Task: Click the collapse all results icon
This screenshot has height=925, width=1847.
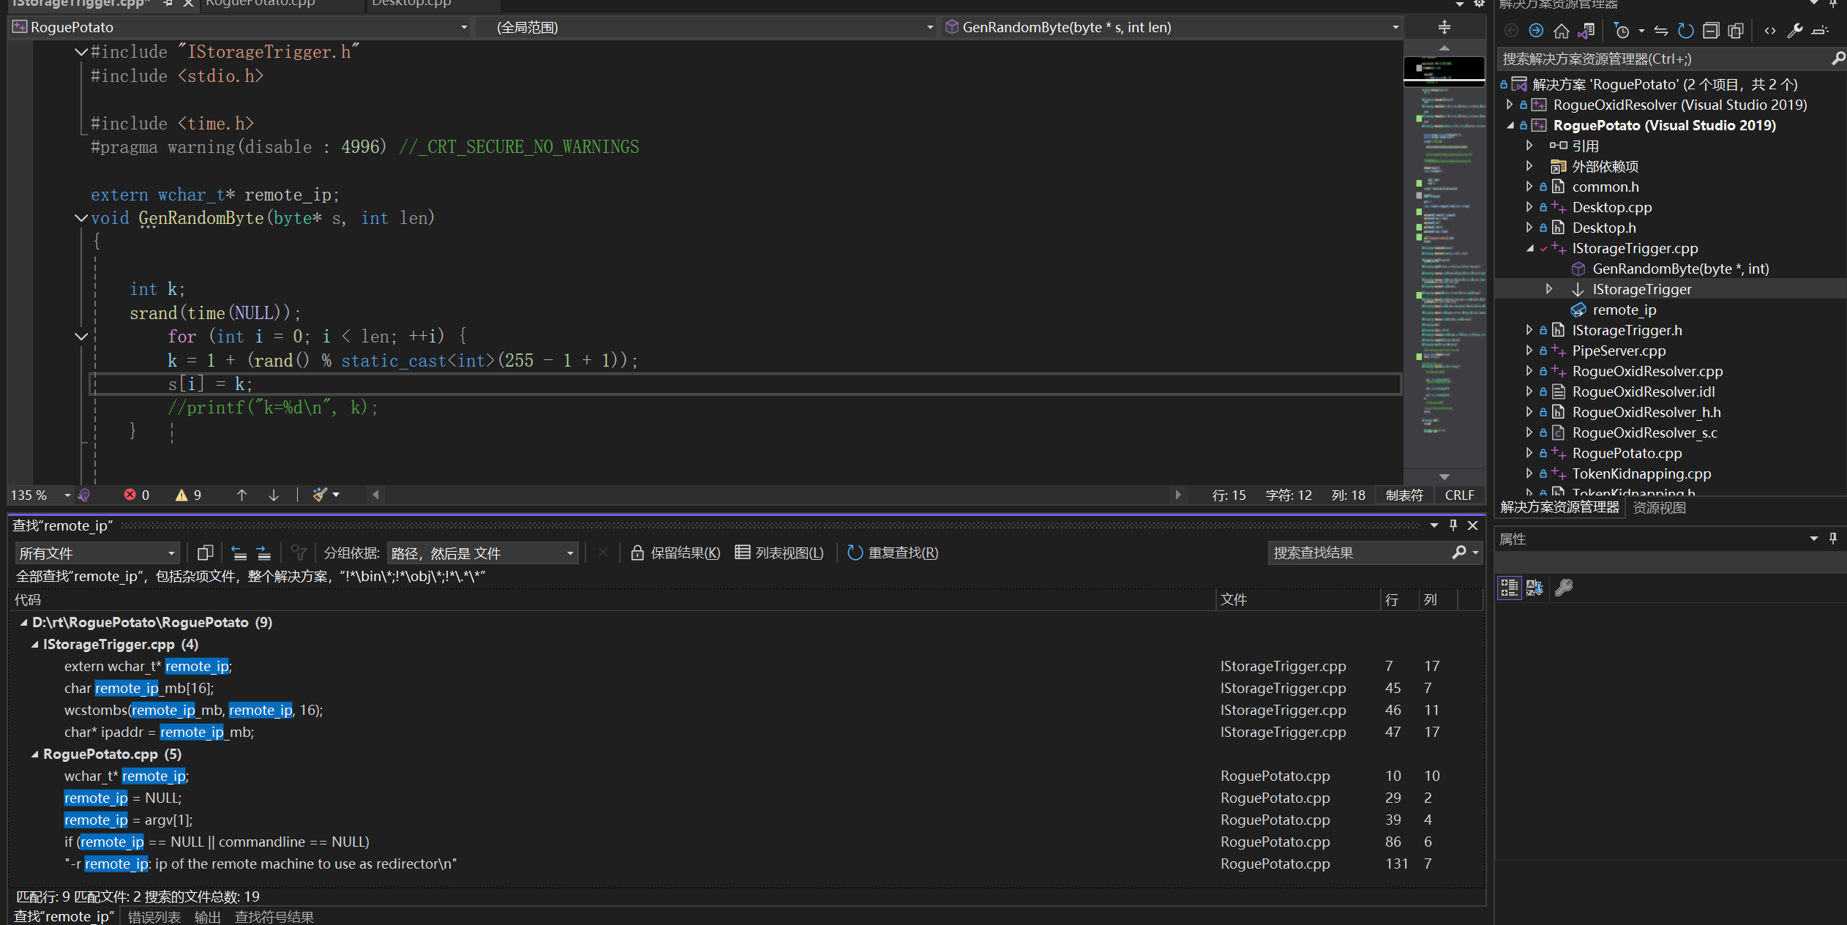Action: [x=239, y=553]
